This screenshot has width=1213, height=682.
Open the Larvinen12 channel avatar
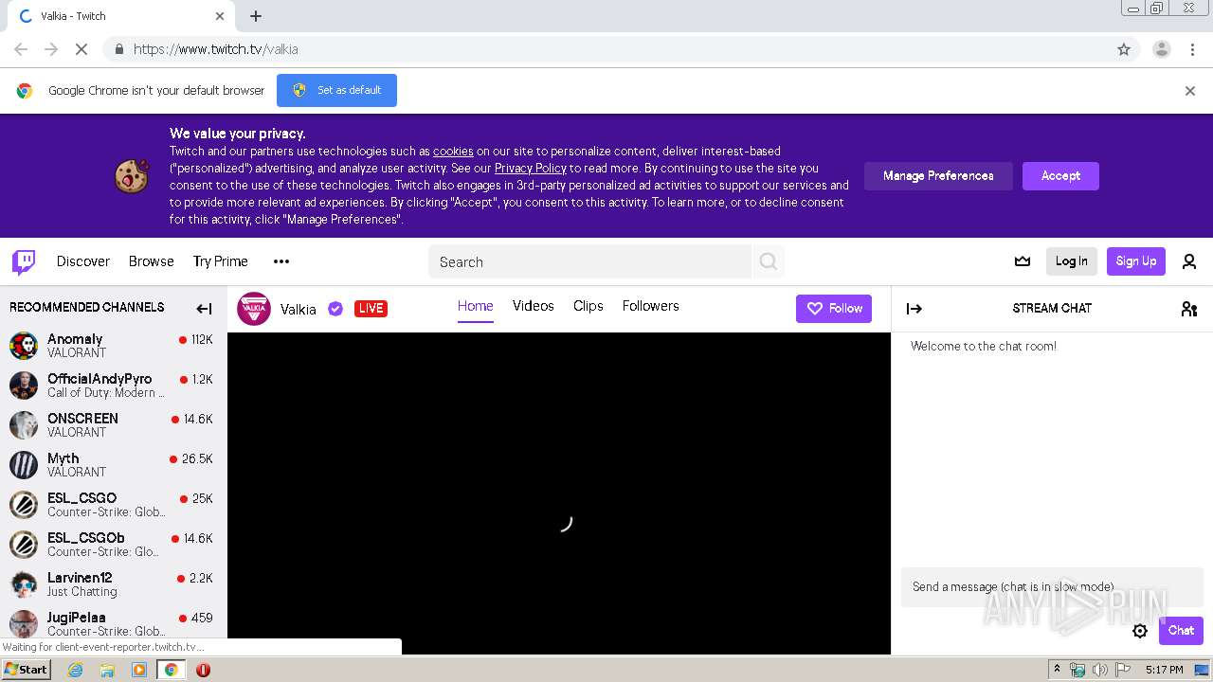(x=24, y=584)
